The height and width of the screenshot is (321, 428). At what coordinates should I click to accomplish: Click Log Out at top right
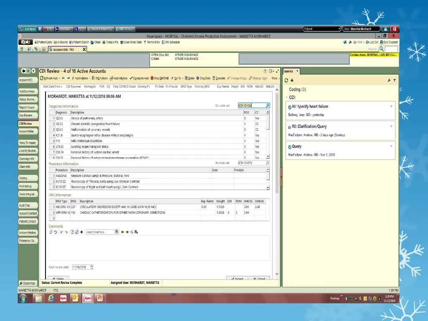tap(372, 42)
